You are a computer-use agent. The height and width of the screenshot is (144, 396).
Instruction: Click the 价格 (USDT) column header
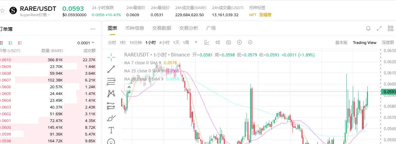[10, 51]
